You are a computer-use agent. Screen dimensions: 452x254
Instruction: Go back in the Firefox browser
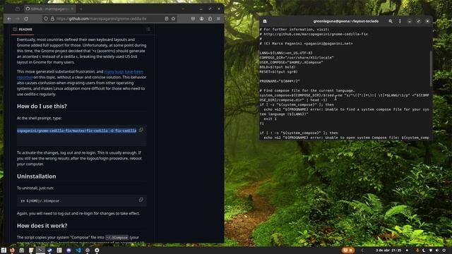(9, 19)
